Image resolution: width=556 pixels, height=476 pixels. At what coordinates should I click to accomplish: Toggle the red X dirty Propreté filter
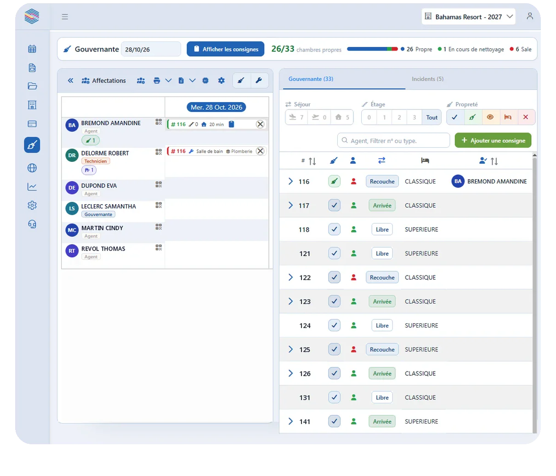526,117
